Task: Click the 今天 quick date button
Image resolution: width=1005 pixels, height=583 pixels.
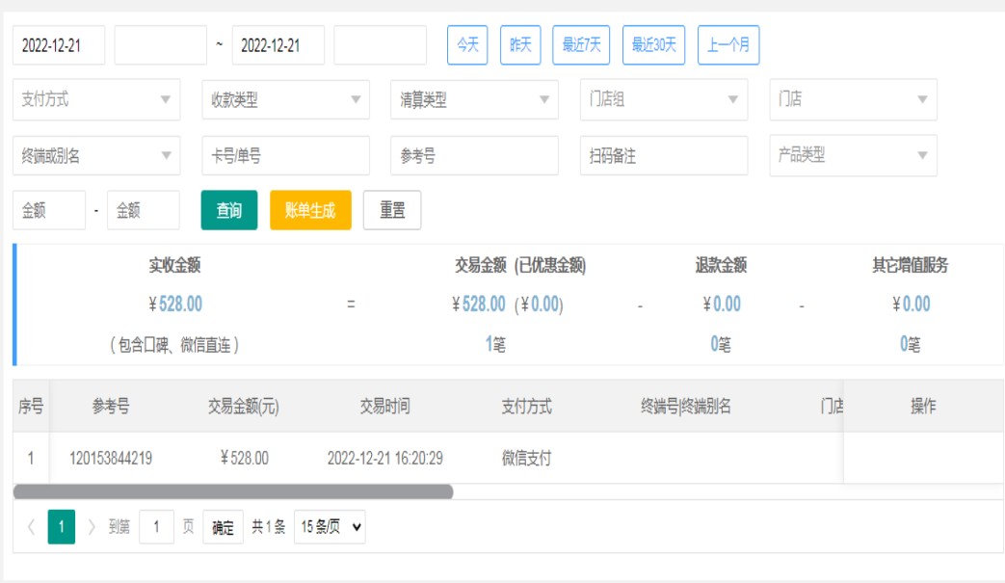Action: coord(467,45)
